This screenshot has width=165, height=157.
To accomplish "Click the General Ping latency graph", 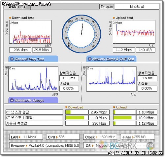I will [x=33, y=79].
